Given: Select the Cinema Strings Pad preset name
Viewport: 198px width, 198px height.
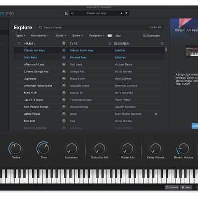Looking at the screenshot, I should point(36,72).
